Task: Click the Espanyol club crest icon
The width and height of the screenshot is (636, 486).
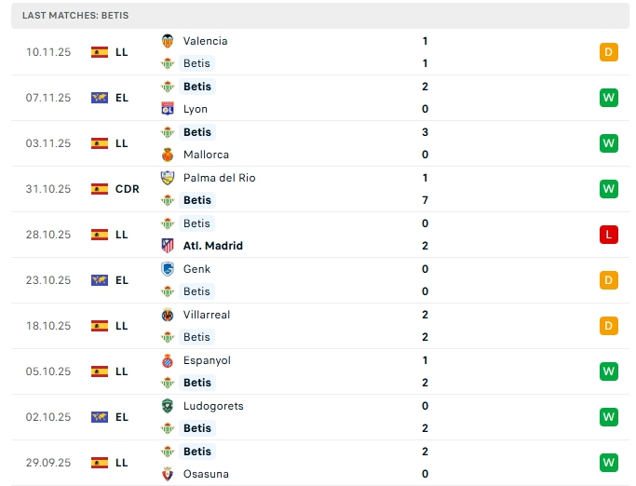Action: 168,360
